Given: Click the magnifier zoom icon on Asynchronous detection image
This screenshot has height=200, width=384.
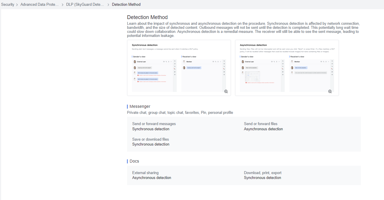Looking at the screenshot, I should coord(330,91).
